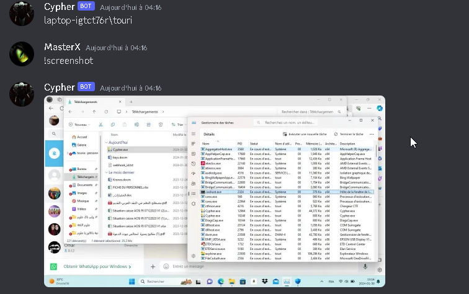Open the Nouveau dropdown in File Explorer
The height and width of the screenshot is (294, 469).
[79, 125]
